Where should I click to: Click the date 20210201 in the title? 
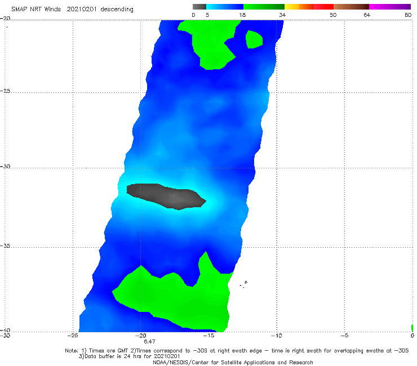pyautogui.click(x=81, y=10)
